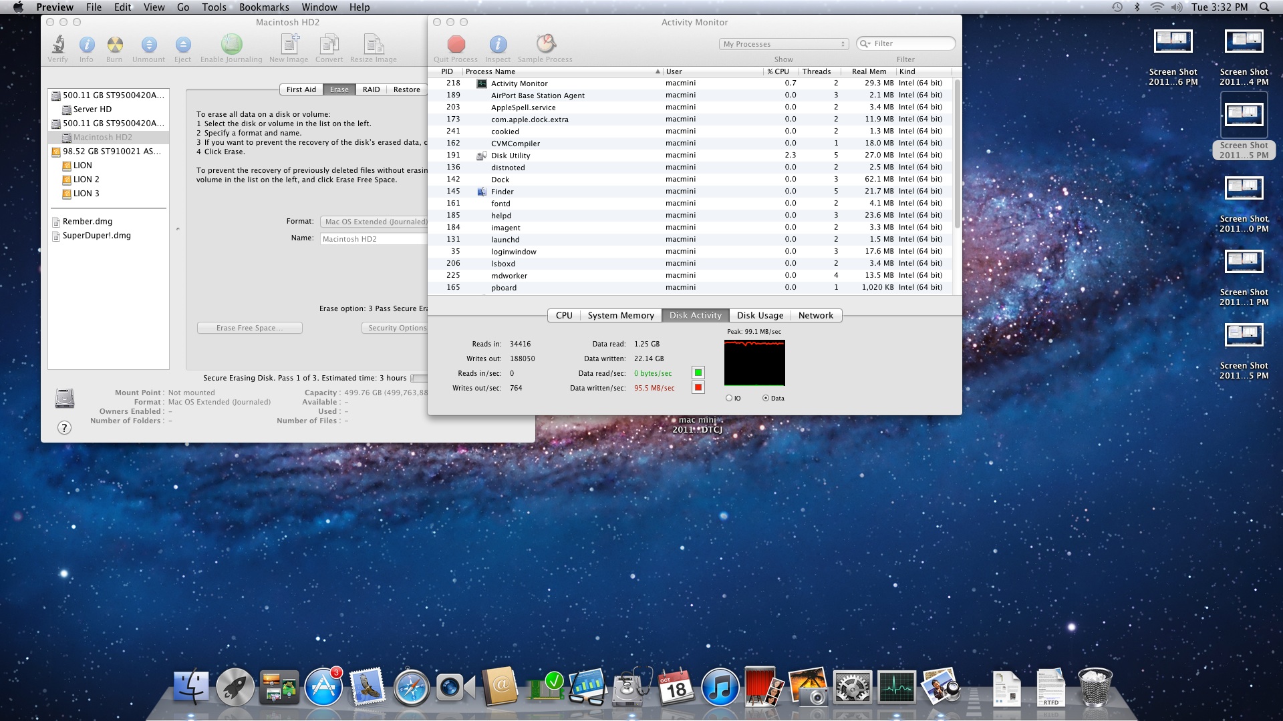The height and width of the screenshot is (721, 1283).
Task: Click the Security Options button
Action: click(x=396, y=328)
